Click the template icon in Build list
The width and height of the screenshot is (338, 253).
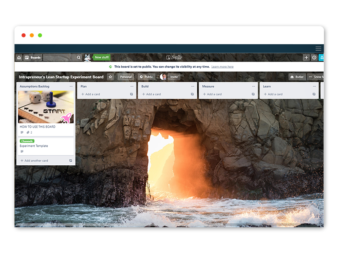pos(192,94)
